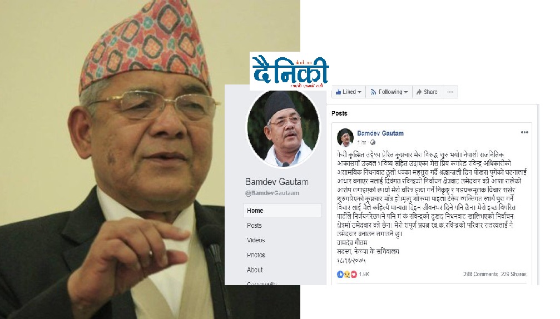Click the Share arrow icon
The image size is (560, 319).
coord(419,92)
